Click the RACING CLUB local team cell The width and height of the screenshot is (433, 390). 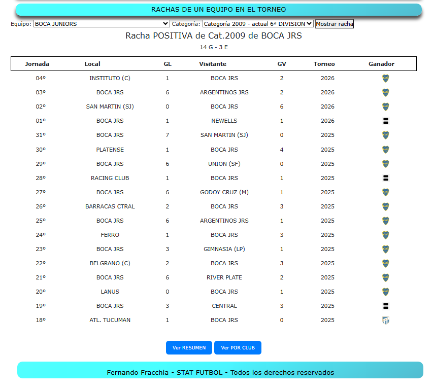coord(110,178)
